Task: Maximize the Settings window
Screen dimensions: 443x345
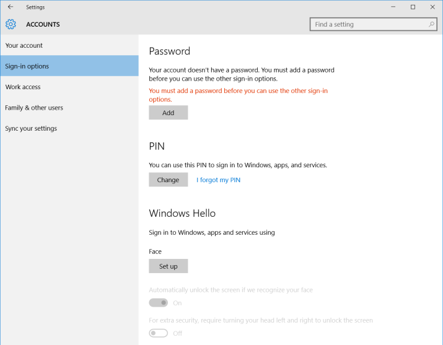Action: pos(413,7)
